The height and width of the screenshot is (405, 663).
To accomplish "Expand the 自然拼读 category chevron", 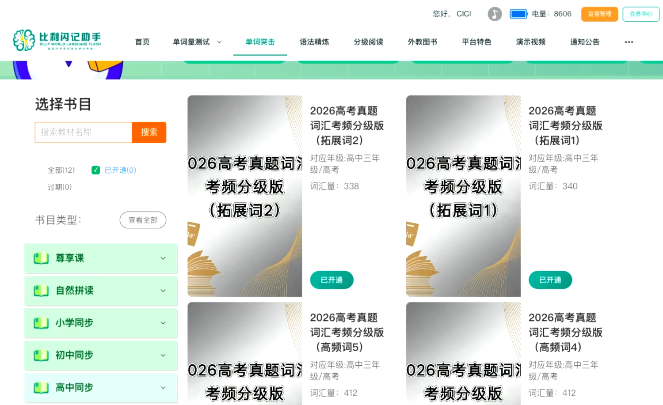I will [163, 291].
